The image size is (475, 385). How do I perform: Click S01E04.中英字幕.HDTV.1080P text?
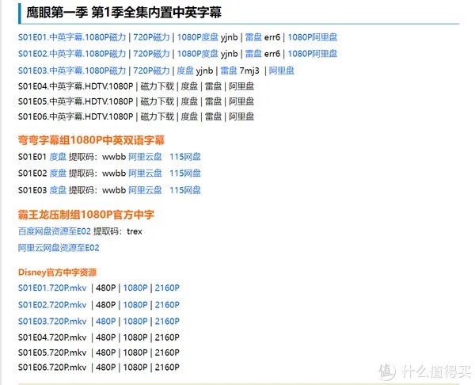[x=75, y=86]
